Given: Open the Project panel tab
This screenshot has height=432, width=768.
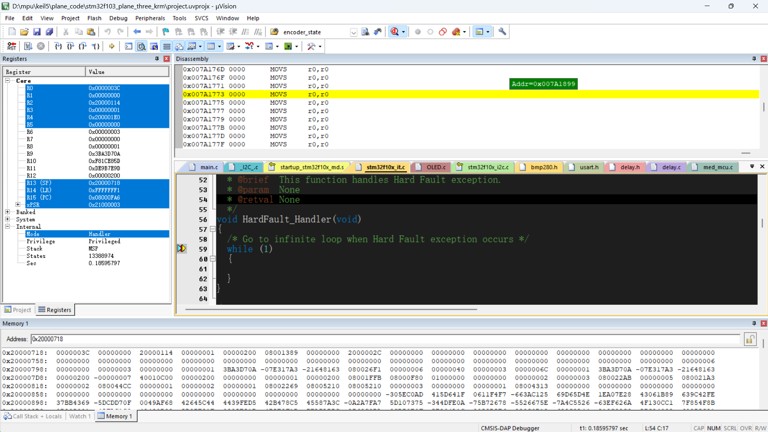Looking at the screenshot, I should tap(18, 310).
